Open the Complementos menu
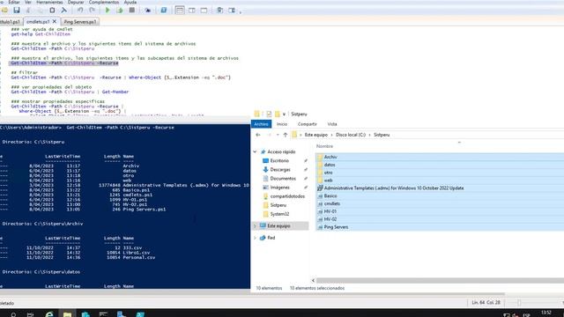The image size is (564, 317). 104,2
